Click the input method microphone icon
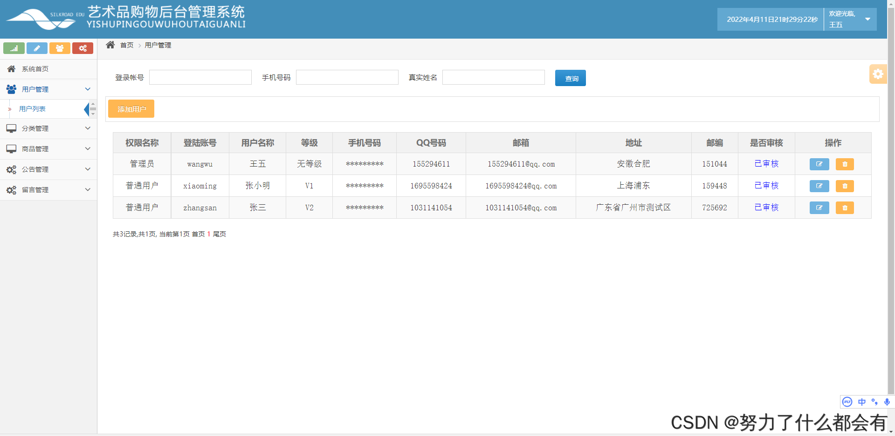This screenshot has width=895, height=436. click(x=887, y=402)
